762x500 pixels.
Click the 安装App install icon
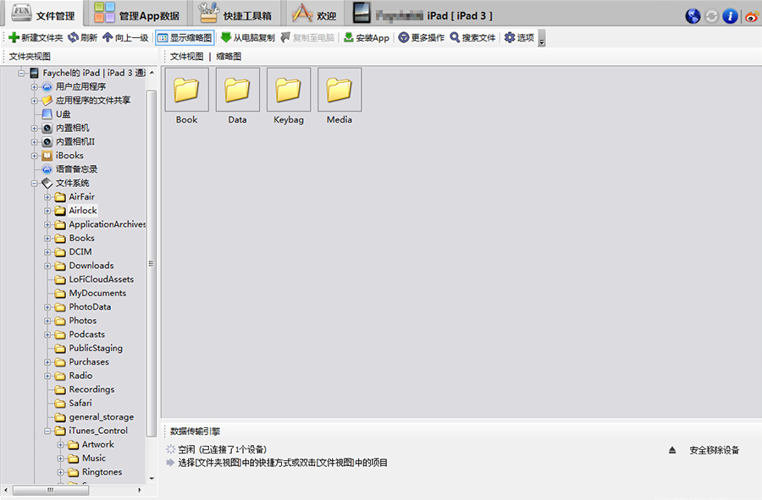pos(348,38)
